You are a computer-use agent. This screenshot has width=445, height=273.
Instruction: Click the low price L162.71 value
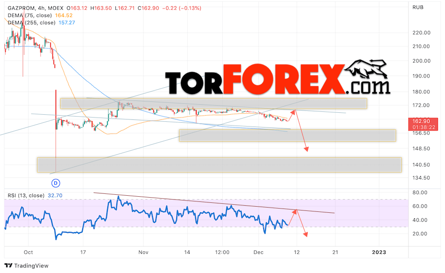125,8
